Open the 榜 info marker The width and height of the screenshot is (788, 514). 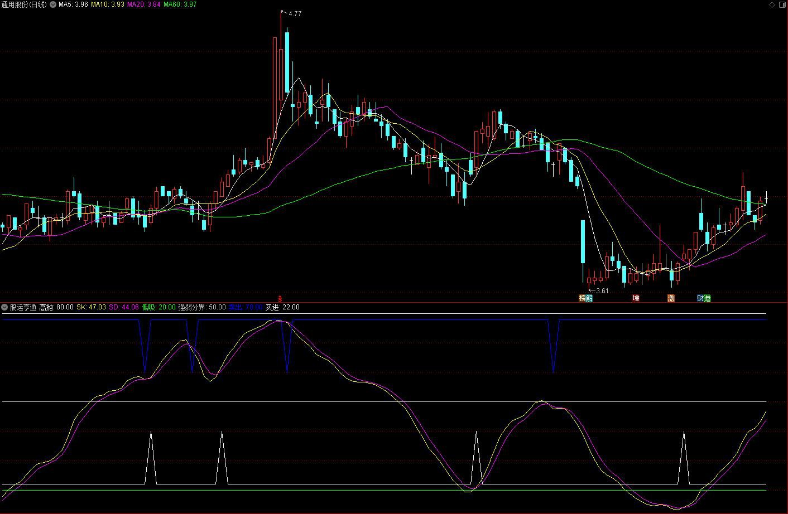tap(582, 299)
